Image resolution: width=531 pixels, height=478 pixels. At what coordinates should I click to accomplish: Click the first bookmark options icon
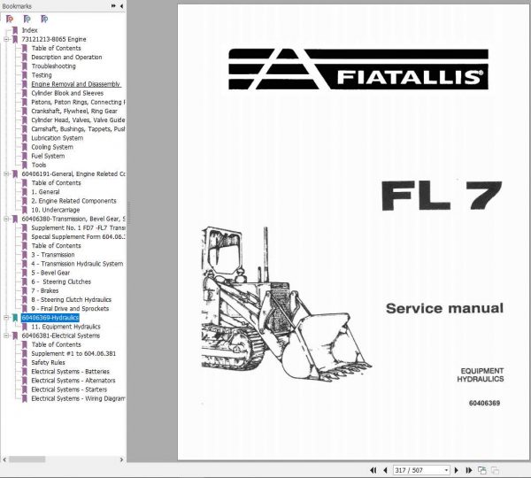[x=10, y=19]
